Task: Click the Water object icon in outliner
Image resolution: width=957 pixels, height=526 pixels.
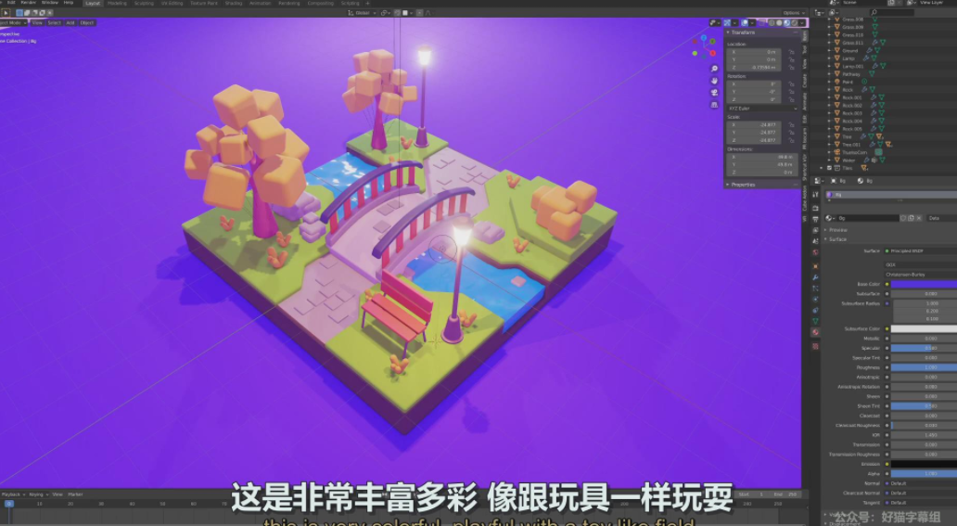Action: click(837, 160)
